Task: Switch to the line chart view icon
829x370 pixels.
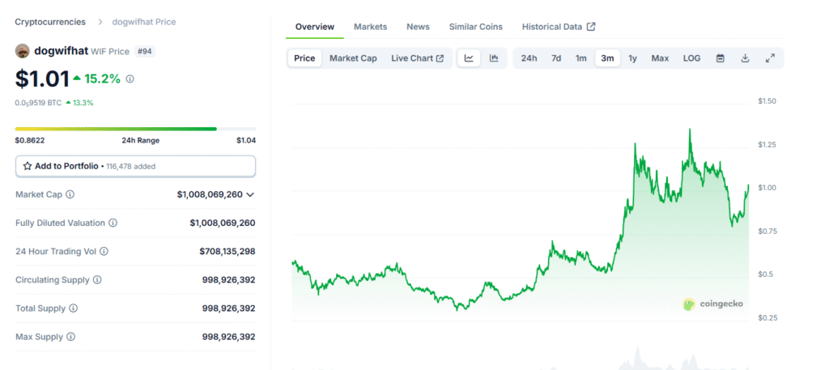Action: click(469, 58)
